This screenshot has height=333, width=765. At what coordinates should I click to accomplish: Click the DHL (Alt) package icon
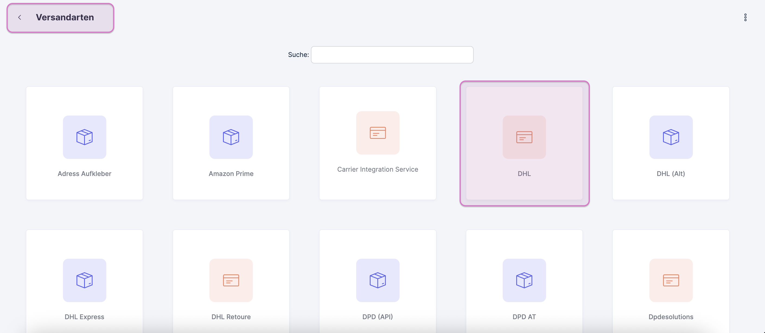(671, 137)
